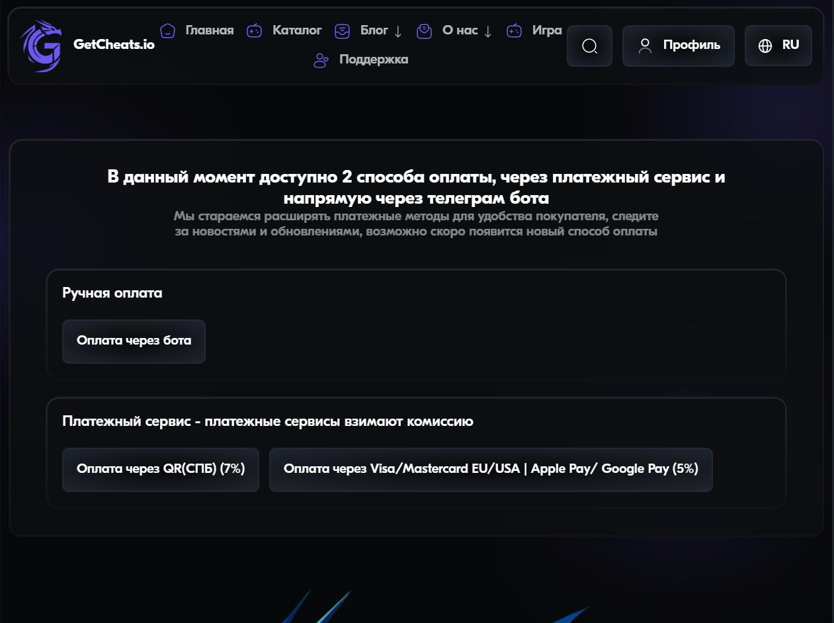834x623 pixels.
Task: Choose Оплата через бота
Action: point(134,341)
